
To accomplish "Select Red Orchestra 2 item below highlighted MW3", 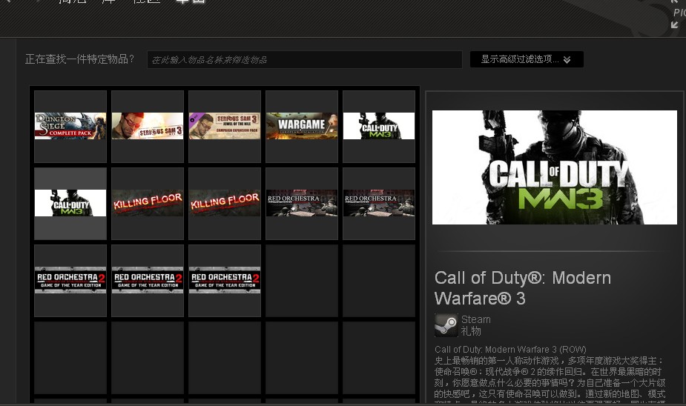I will point(70,281).
